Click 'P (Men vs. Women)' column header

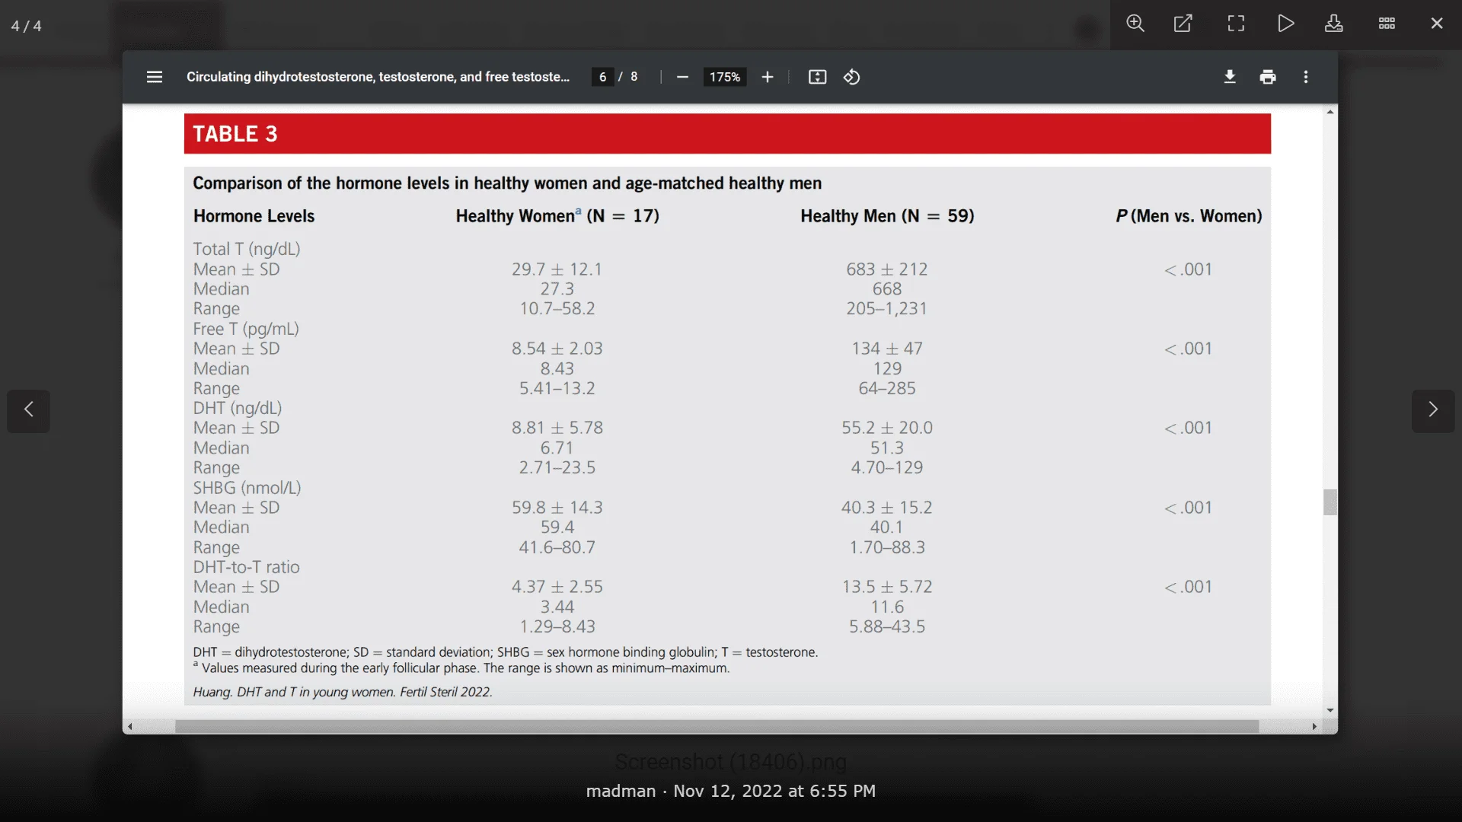[x=1189, y=216]
